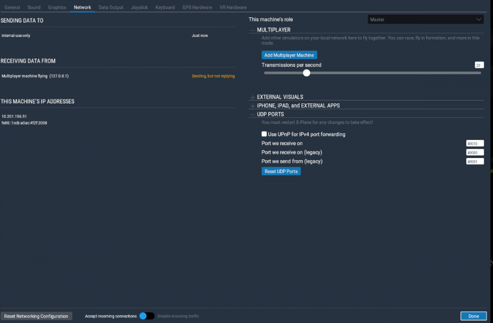
Task: Expand iPHONE, iPAD, and EXTERNAL APPS section
Action: pyautogui.click(x=253, y=106)
